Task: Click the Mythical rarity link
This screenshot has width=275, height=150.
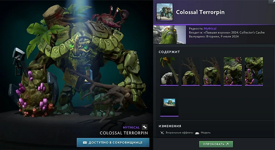Action: click(x=210, y=28)
